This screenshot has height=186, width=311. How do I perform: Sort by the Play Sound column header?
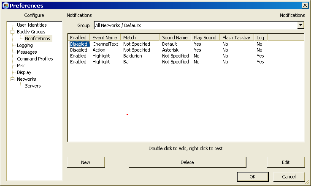click(205, 38)
